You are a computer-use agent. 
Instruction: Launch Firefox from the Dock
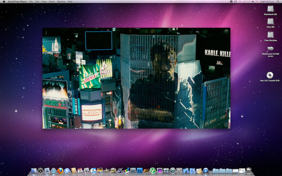(x=60, y=171)
